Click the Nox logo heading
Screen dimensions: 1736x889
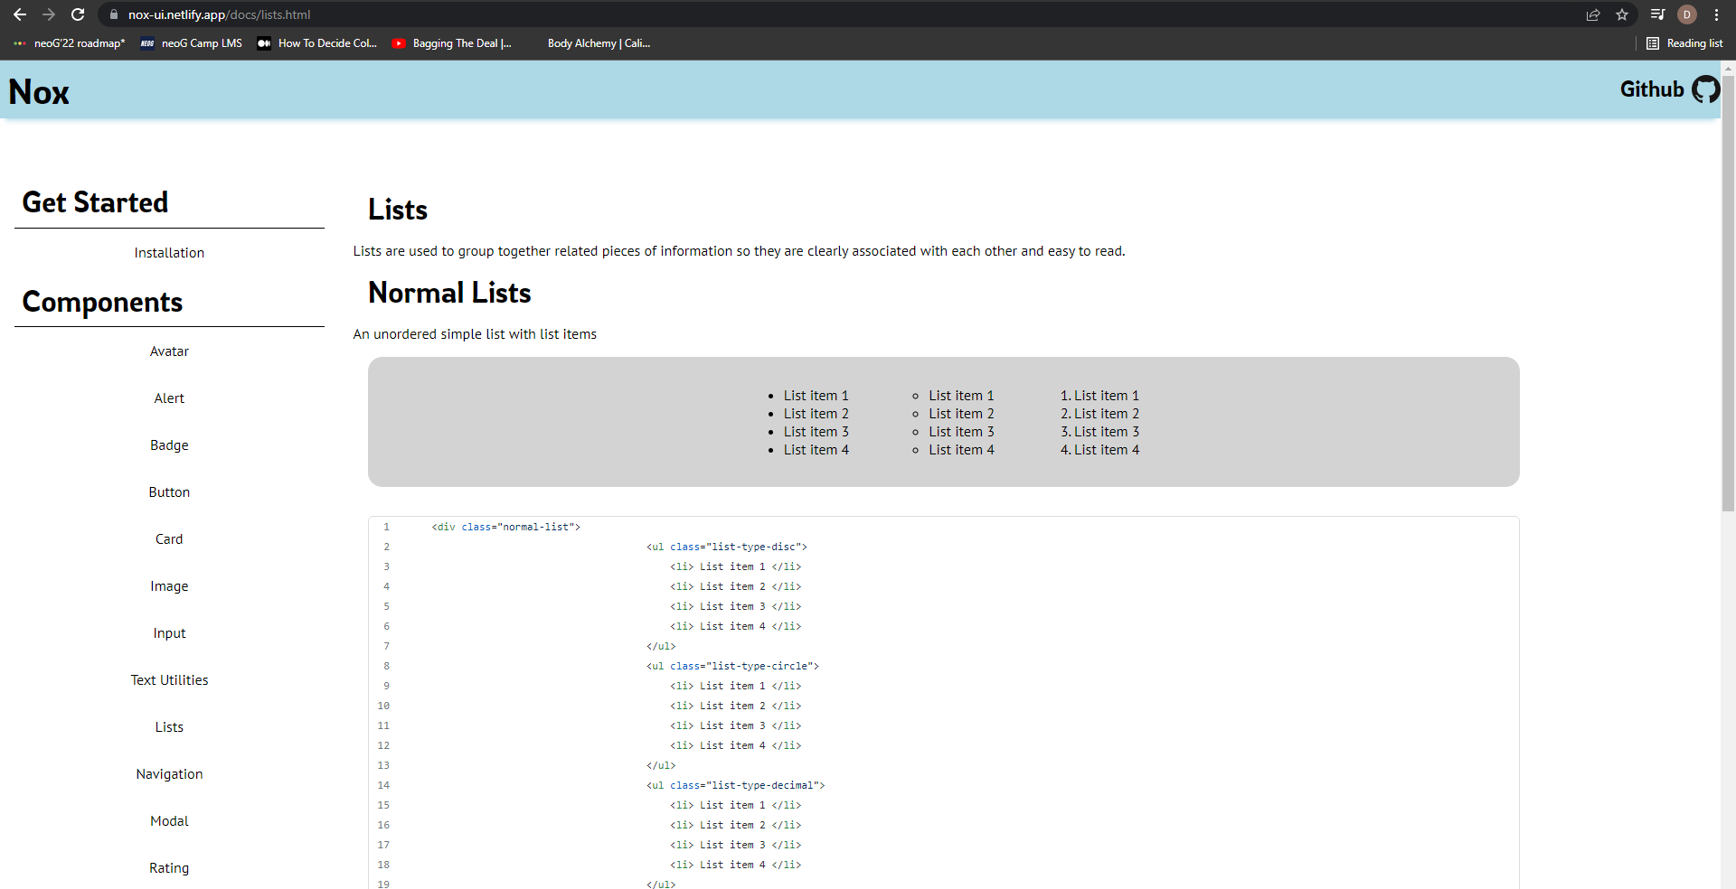[39, 92]
